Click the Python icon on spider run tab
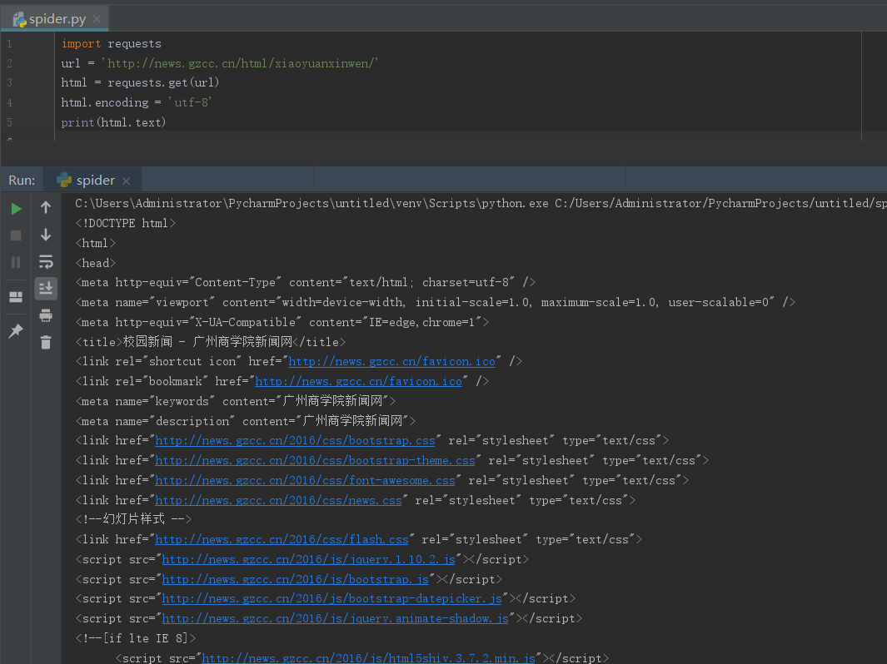This screenshot has height=664, width=887. [x=64, y=181]
